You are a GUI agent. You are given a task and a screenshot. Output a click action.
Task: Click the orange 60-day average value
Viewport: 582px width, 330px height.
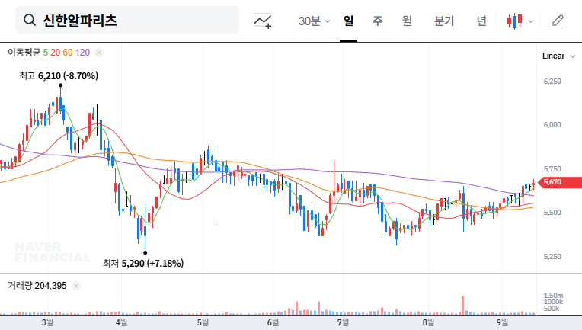pos(68,53)
